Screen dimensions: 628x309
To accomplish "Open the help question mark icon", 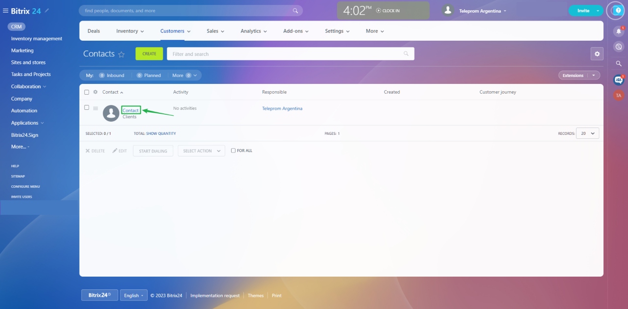I will pos(618,10).
